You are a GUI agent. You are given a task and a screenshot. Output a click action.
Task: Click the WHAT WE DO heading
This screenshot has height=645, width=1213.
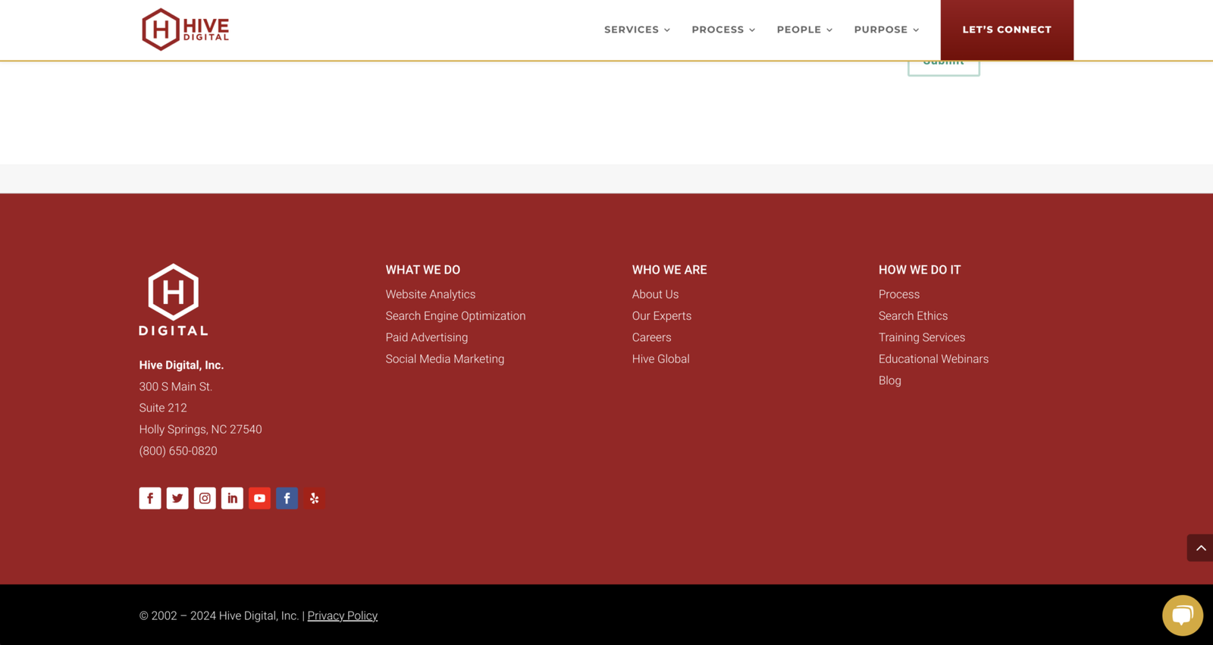tap(423, 270)
